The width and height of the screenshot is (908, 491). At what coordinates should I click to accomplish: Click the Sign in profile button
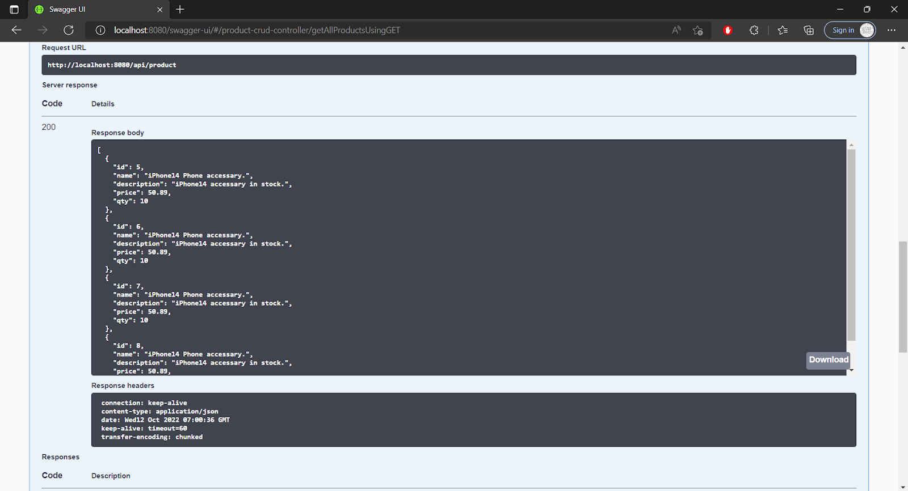tap(850, 30)
